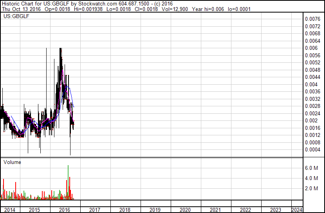Click the 2014 year label on timeline
This screenshot has width=325, height=213.
[9, 210]
